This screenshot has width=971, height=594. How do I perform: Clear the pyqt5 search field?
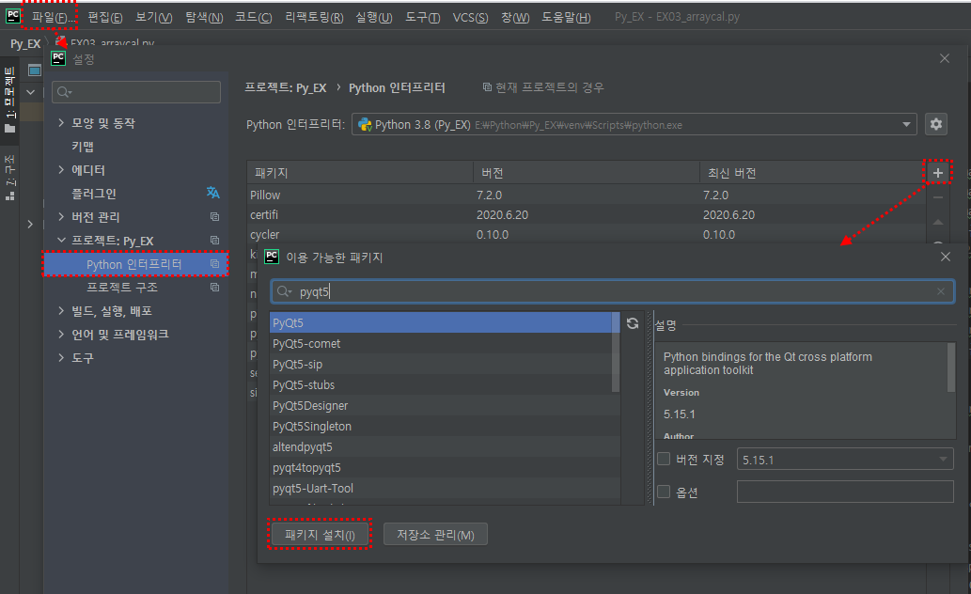pyautogui.click(x=941, y=291)
